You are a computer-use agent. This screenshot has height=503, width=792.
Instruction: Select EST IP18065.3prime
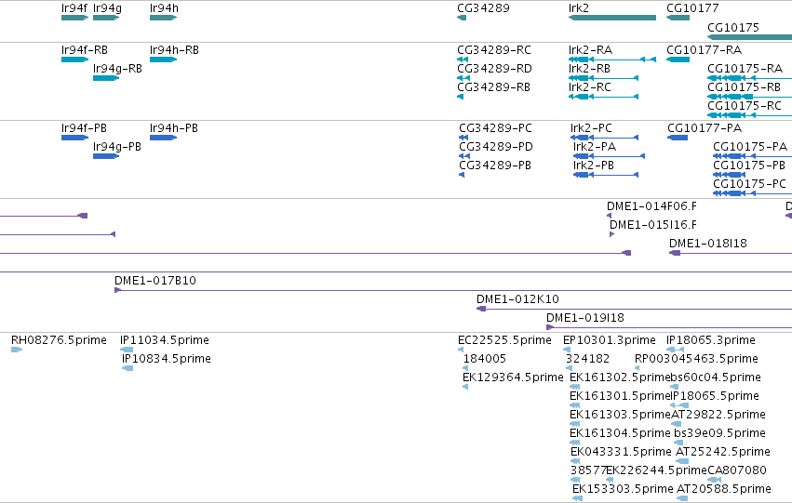[x=711, y=340]
